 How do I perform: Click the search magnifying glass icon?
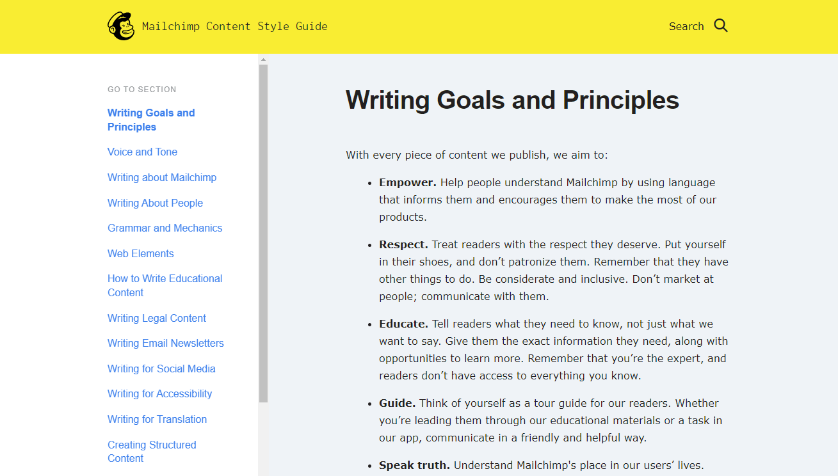tap(720, 26)
